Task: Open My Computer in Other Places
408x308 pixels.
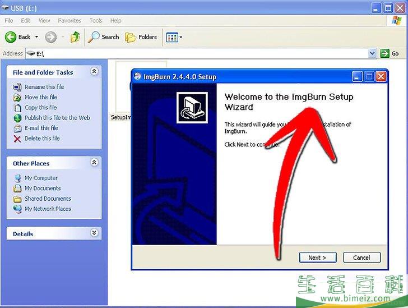Action: point(41,178)
